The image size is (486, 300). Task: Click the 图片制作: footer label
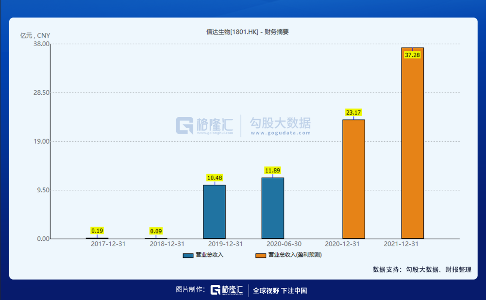coord(190,289)
